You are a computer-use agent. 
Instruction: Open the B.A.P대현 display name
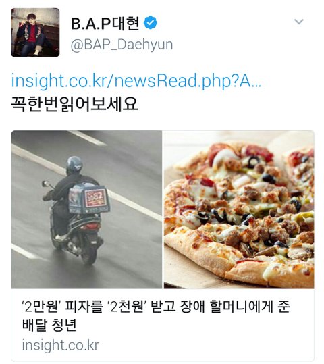coord(105,23)
